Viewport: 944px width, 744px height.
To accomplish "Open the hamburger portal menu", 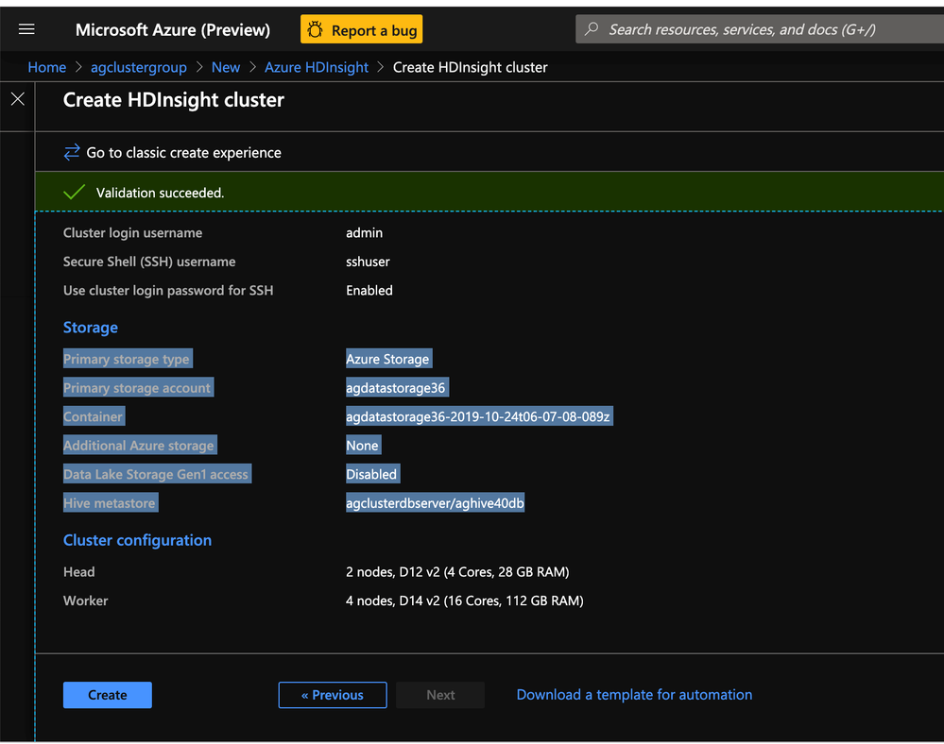I will [26, 29].
